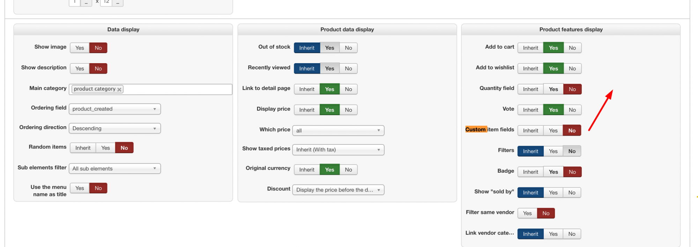Screen dimensions: 698x247
Task: Set Show image to Yes
Action: point(80,48)
